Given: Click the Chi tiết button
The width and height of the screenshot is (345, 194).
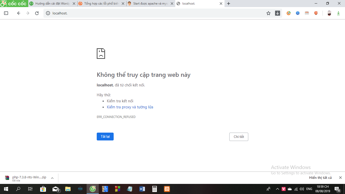Looking at the screenshot, I should pos(239,137).
